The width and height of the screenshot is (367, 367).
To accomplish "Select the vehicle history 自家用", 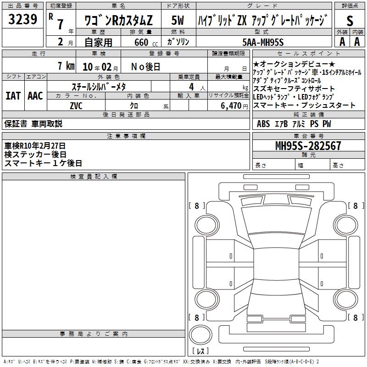I will click(x=98, y=42).
